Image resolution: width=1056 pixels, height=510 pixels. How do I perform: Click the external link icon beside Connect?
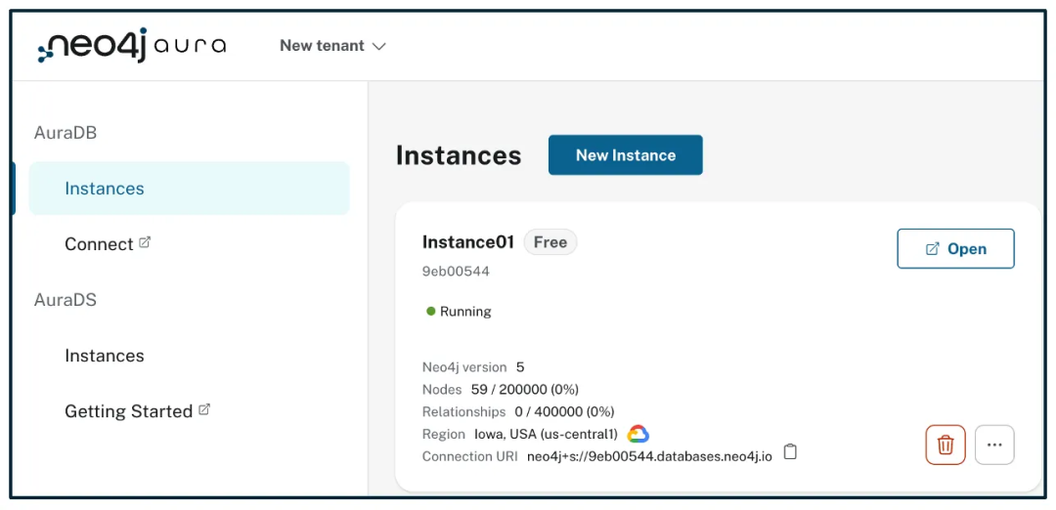click(145, 242)
